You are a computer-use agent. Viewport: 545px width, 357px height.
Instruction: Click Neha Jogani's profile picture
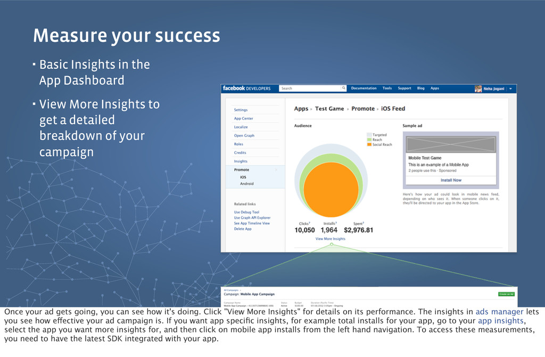point(478,89)
